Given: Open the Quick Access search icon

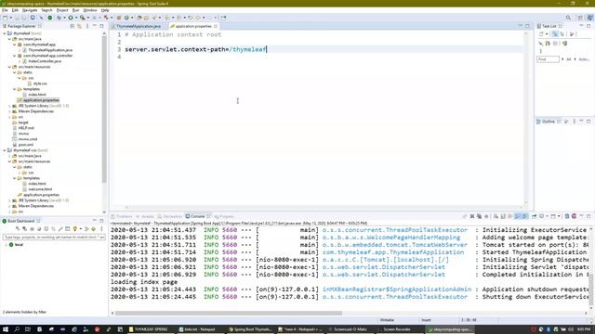Looking at the screenshot, I should (568, 18).
